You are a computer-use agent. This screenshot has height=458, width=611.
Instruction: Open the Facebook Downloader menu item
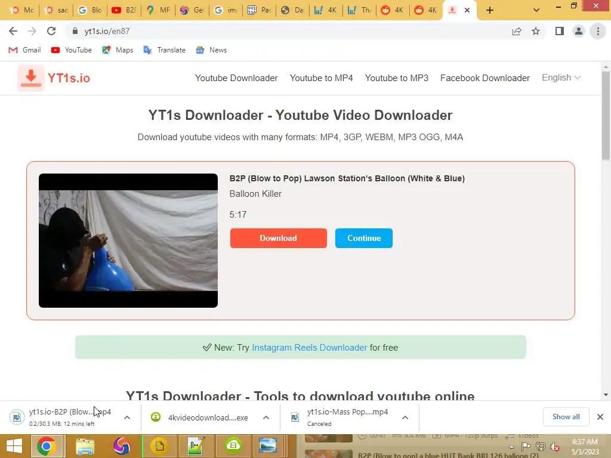[485, 78]
